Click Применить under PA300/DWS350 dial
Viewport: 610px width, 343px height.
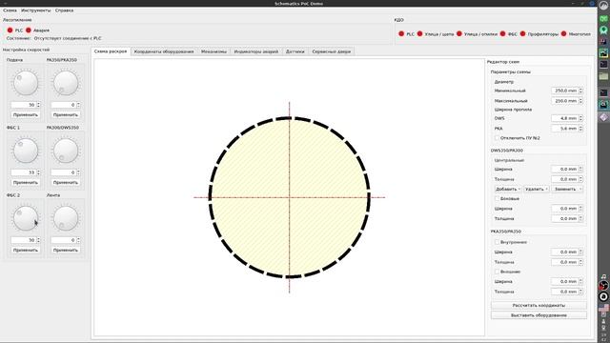pyautogui.click(x=66, y=182)
